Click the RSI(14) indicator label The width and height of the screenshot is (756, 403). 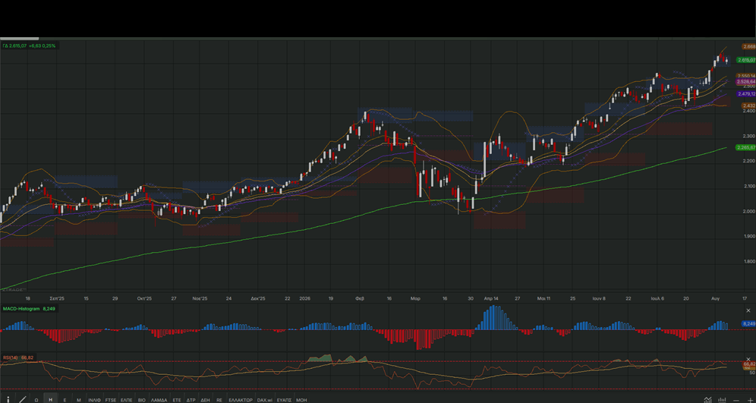coord(11,357)
